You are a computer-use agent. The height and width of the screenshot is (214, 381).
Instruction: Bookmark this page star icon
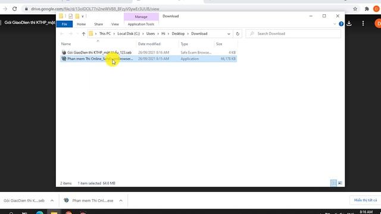[355, 9]
